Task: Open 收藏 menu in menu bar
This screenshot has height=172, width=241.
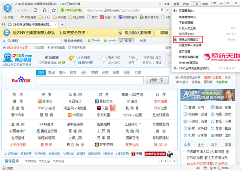Action: tap(186, 4)
